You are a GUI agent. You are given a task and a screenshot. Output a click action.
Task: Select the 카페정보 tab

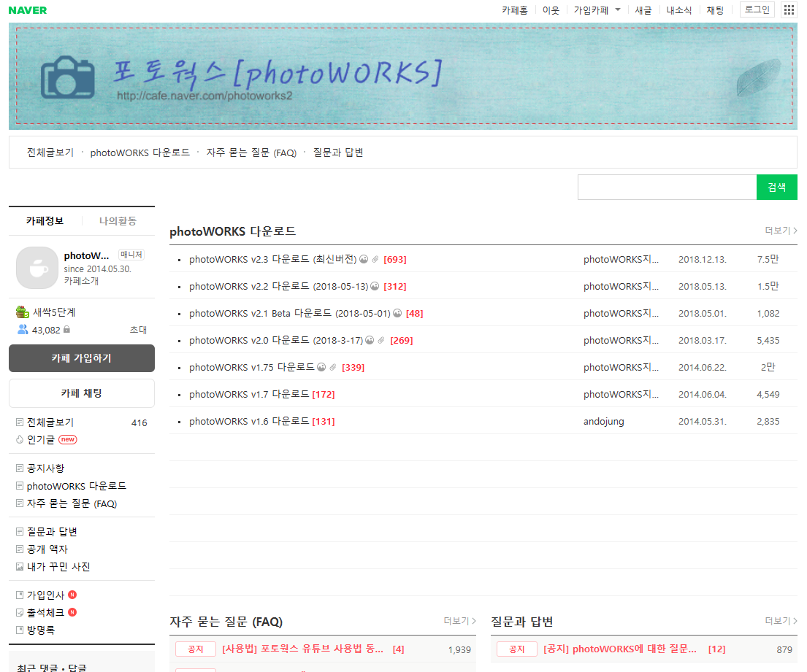click(45, 220)
